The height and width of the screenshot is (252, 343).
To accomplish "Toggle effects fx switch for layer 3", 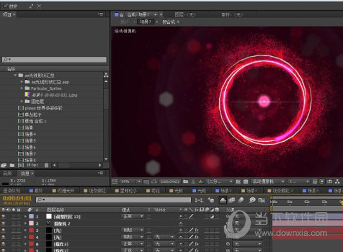I will tap(197, 230).
